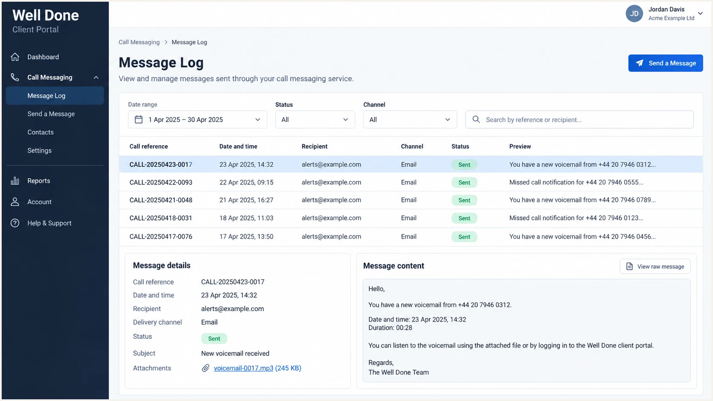The width and height of the screenshot is (713, 401).
Task: Select row CALL-20250421-0048
Action: [x=411, y=200]
